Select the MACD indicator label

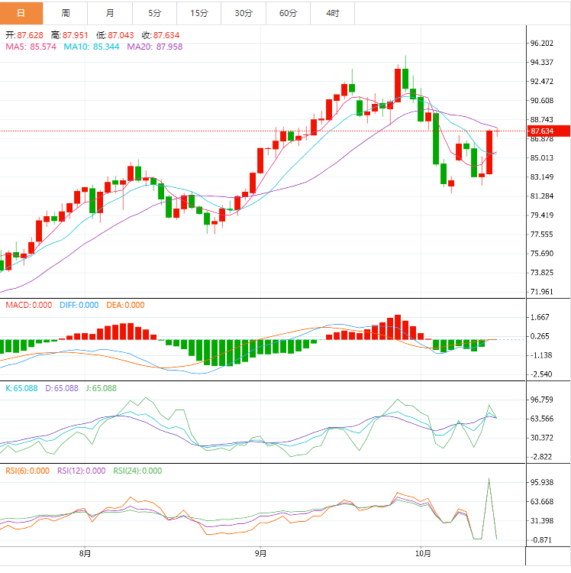tap(29, 305)
